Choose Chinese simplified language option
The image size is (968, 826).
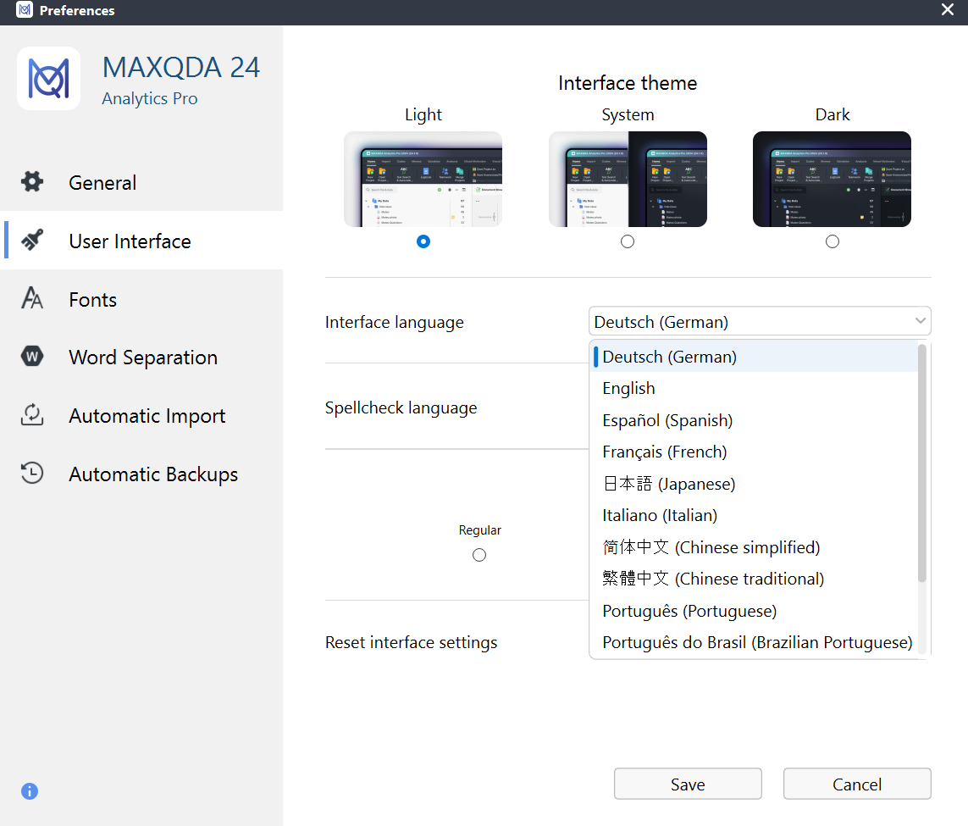(x=755, y=547)
